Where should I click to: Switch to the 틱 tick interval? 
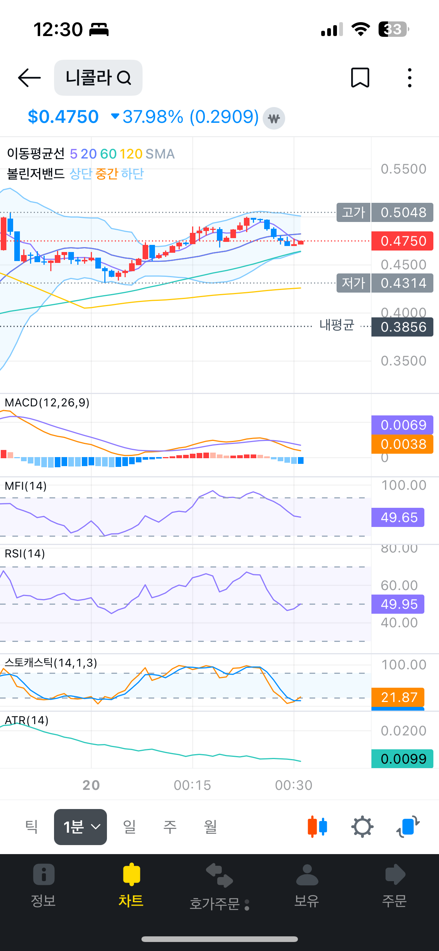[x=32, y=827]
